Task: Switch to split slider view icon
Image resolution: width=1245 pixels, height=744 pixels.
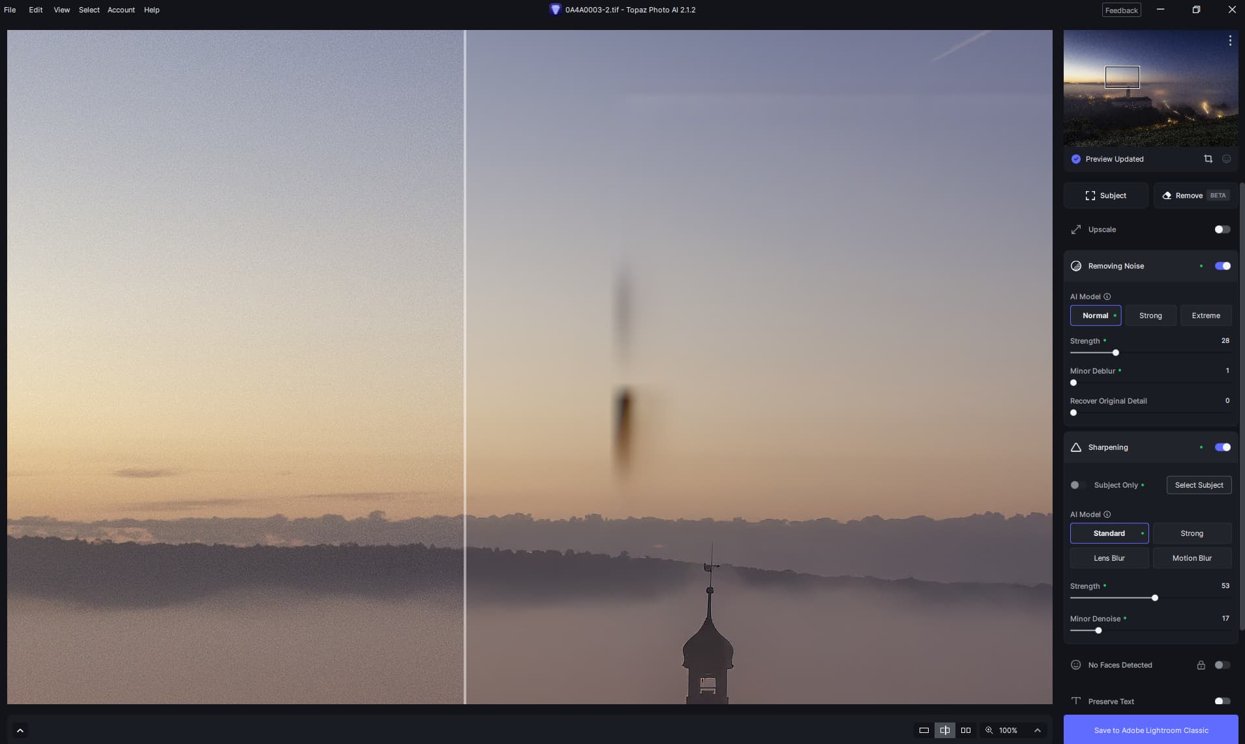Action: pos(944,730)
